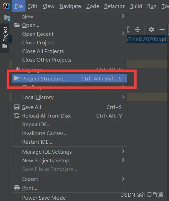Click the gear settings icon in Project panel
Screen dimensions: 169x201
[x=151, y=29]
